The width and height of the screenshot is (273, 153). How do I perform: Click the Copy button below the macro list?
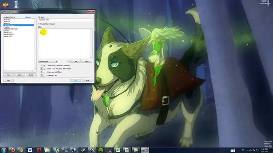(20, 75)
